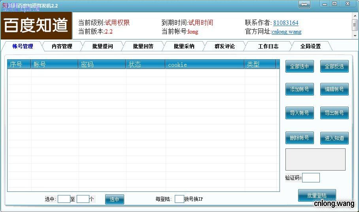Focus the 验证码 input field
This screenshot has height=212, width=359.
[311, 178]
